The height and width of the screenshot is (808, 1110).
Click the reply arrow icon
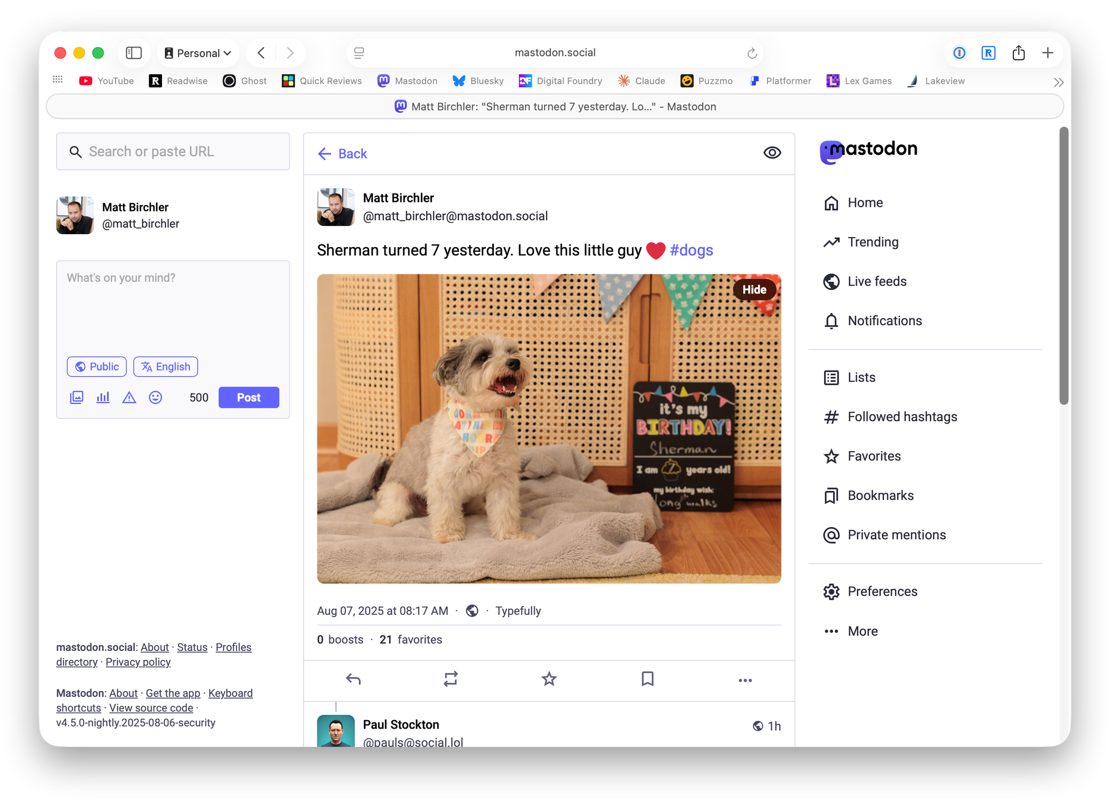click(x=354, y=679)
